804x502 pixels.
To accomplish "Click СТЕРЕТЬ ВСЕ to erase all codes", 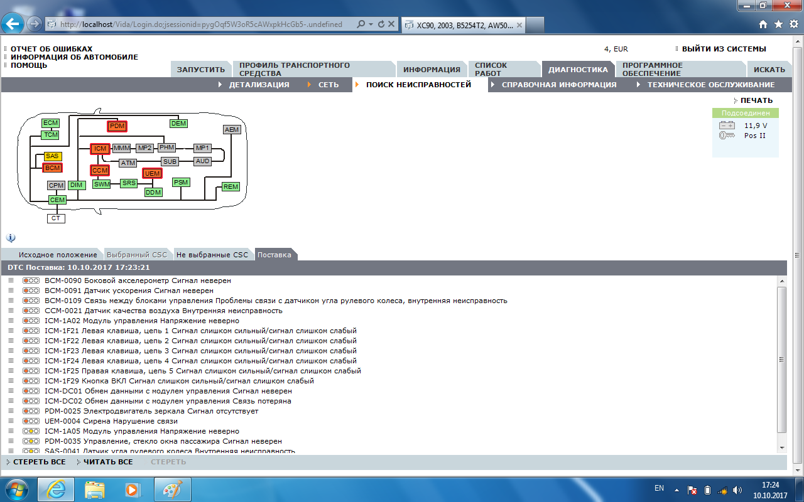I will 39,462.
